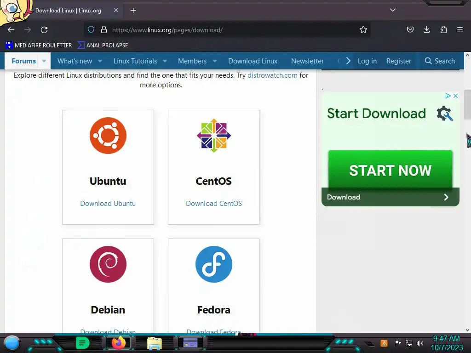Bookmark this page with the star

click(363, 30)
